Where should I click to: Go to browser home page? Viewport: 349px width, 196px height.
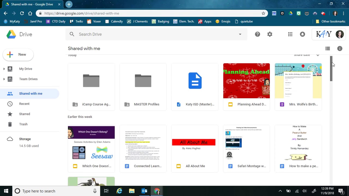tap(30, 13)
